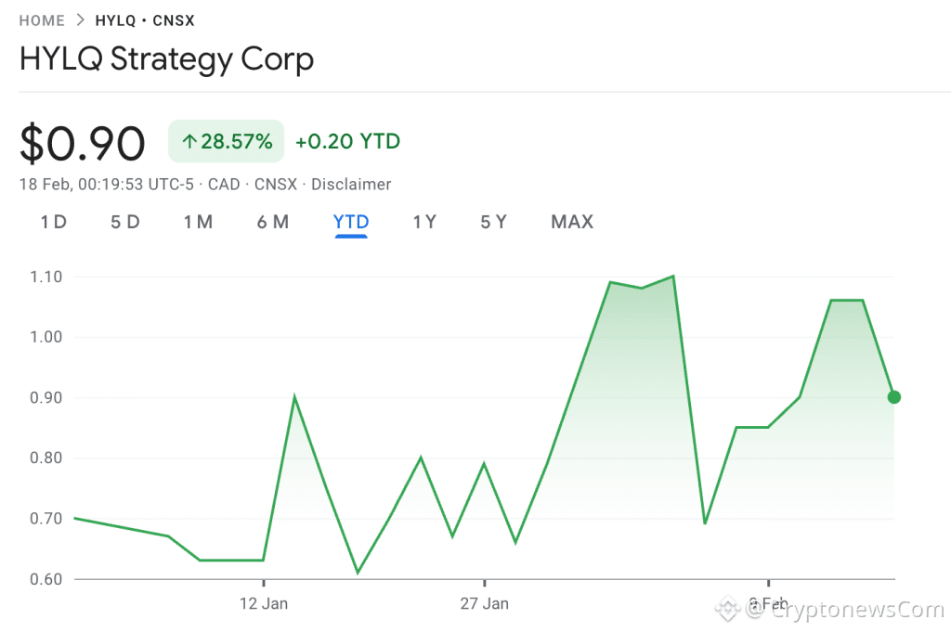Click the 12 Jan axis label
The image size is (951, 632).
[264, 603]
